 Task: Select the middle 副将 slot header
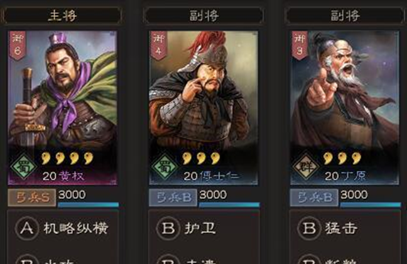point(203,15)
